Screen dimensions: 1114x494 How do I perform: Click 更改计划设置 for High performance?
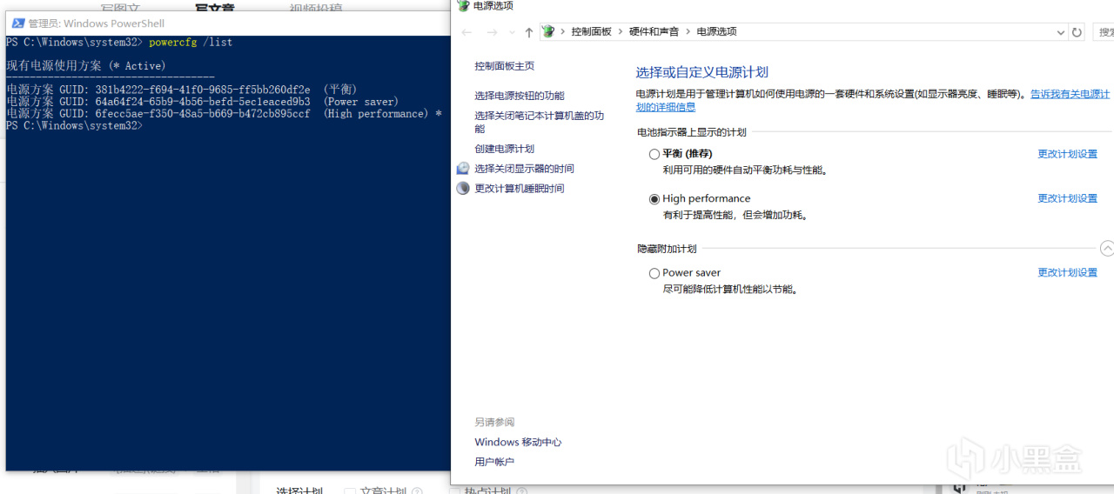click(1068, 198)
